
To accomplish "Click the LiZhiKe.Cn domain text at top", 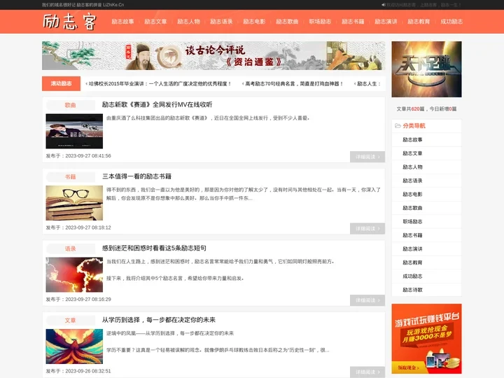I will click(x=113, y=5).
